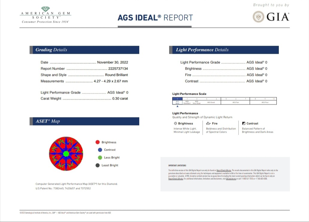Click the sun icon beside Brightness
Screen dimensions: 309x222
pyautogui.click(x=175, y=123)
